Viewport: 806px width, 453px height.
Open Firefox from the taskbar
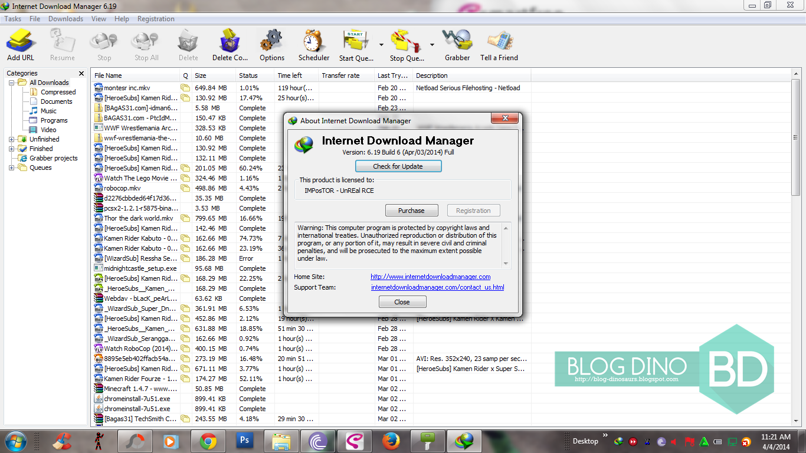(x=391, y=441)
